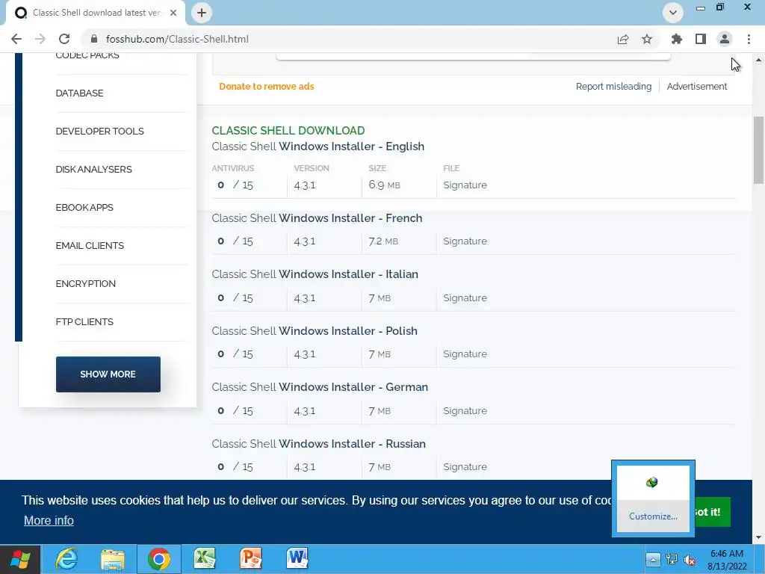The width and height of the screenshot is (765, 574).
Task: Launch Internet Explorer from taskbar
Action: point(66,559)
